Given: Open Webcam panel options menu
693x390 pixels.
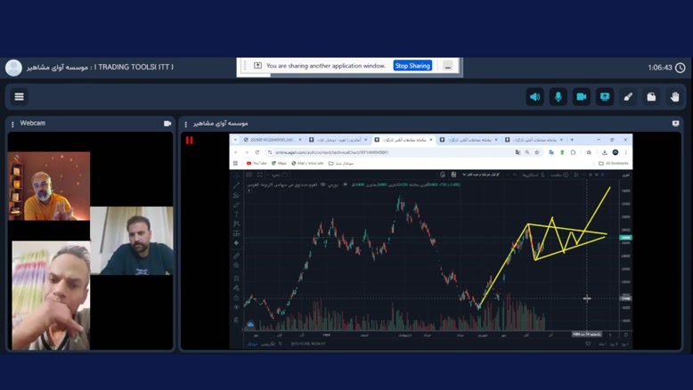Looking at the screenshot, I should coord(12,124).
